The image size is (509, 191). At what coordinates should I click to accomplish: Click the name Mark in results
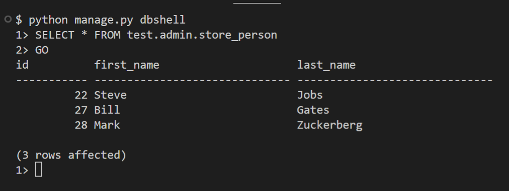107,125
